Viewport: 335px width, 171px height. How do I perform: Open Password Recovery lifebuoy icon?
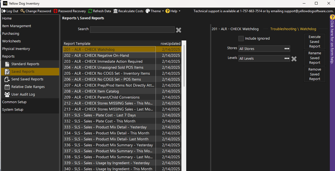(x=55, y=11)
